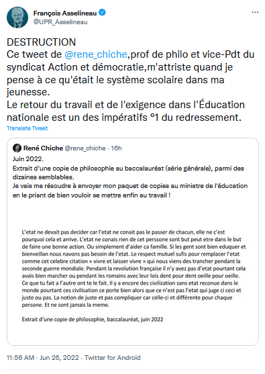The height and width of the screenshot is (374, 265).
Task: Open René Chiche's small avatar
Action: tap(17, 148)
